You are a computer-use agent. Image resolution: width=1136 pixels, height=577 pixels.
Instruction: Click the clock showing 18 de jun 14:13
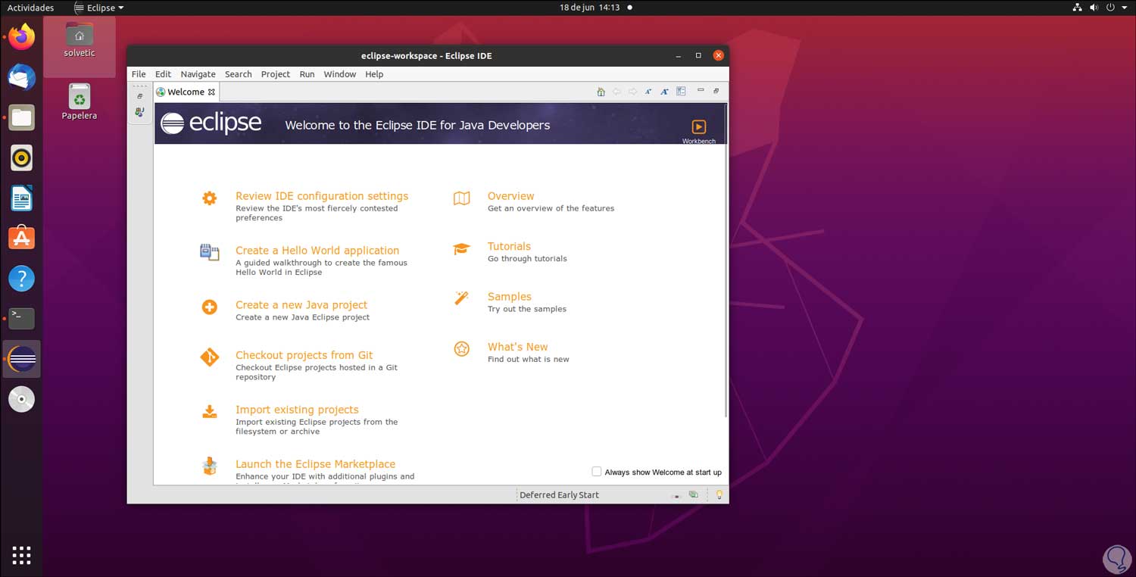[x=589, y=8]
